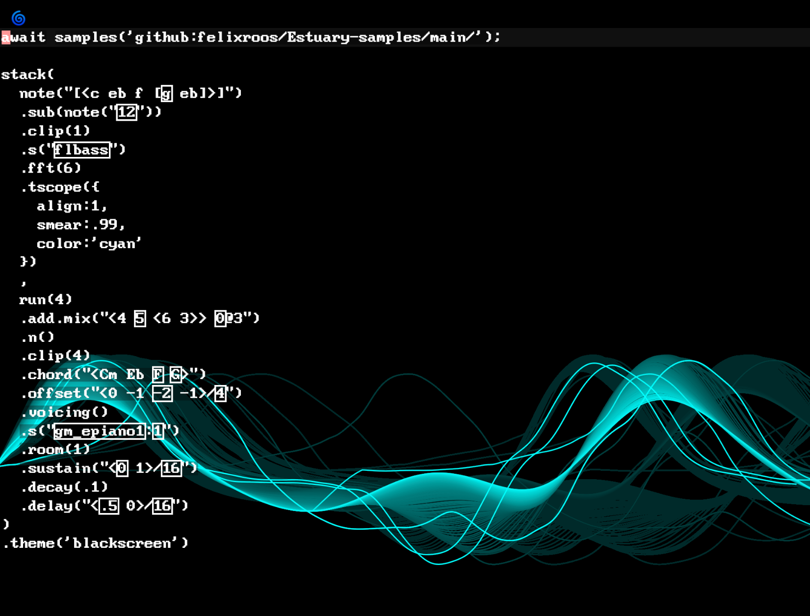Click the Strudel spiral logo icon
810x616 pixels.
click(x=19, y=18)
